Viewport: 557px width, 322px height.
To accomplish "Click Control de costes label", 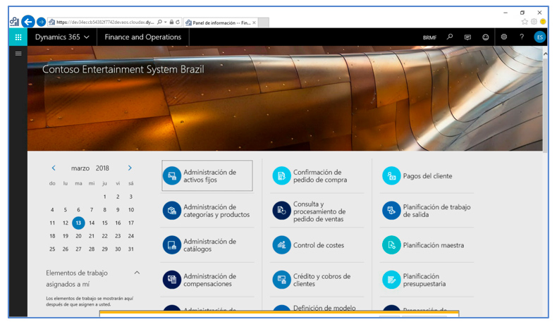I will (x=319, y=245).
